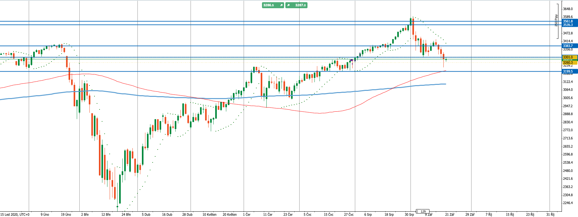This screenshot has width=578, height=217.
Task: Select the 3561.8 horizontal line label
Action: pyautogui.click(x=570, y=21)
